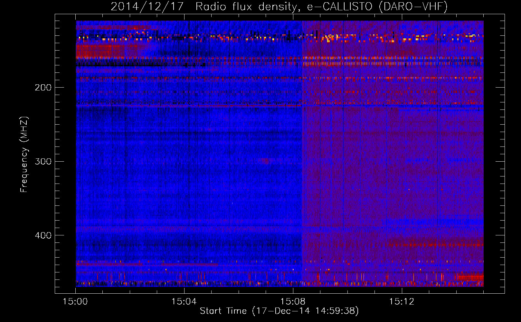Click the 15:00 time tick label
Image resolution: width=521 pixels, height=322 pixels.
(75, 301)
